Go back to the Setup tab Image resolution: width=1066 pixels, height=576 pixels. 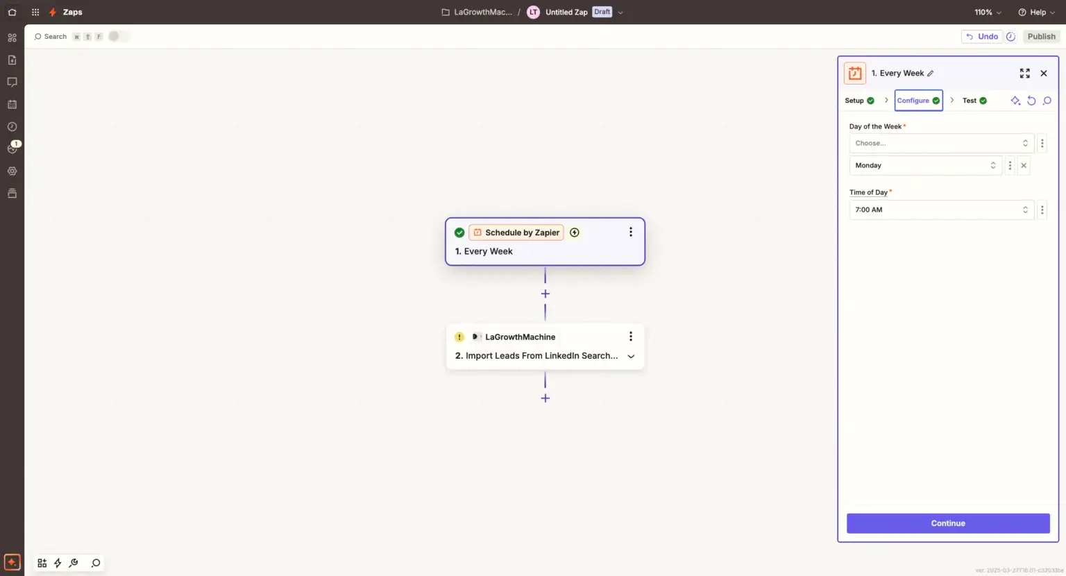coord(854,100)
